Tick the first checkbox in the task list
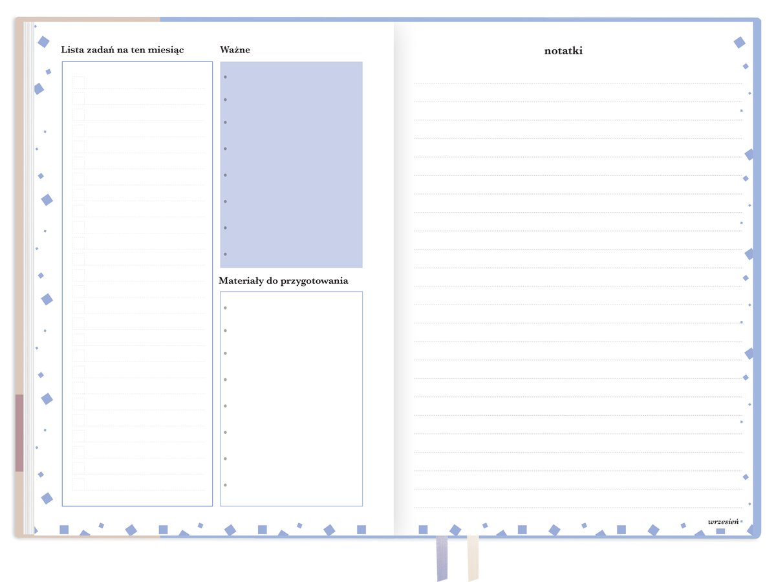 tap(78, 82)
